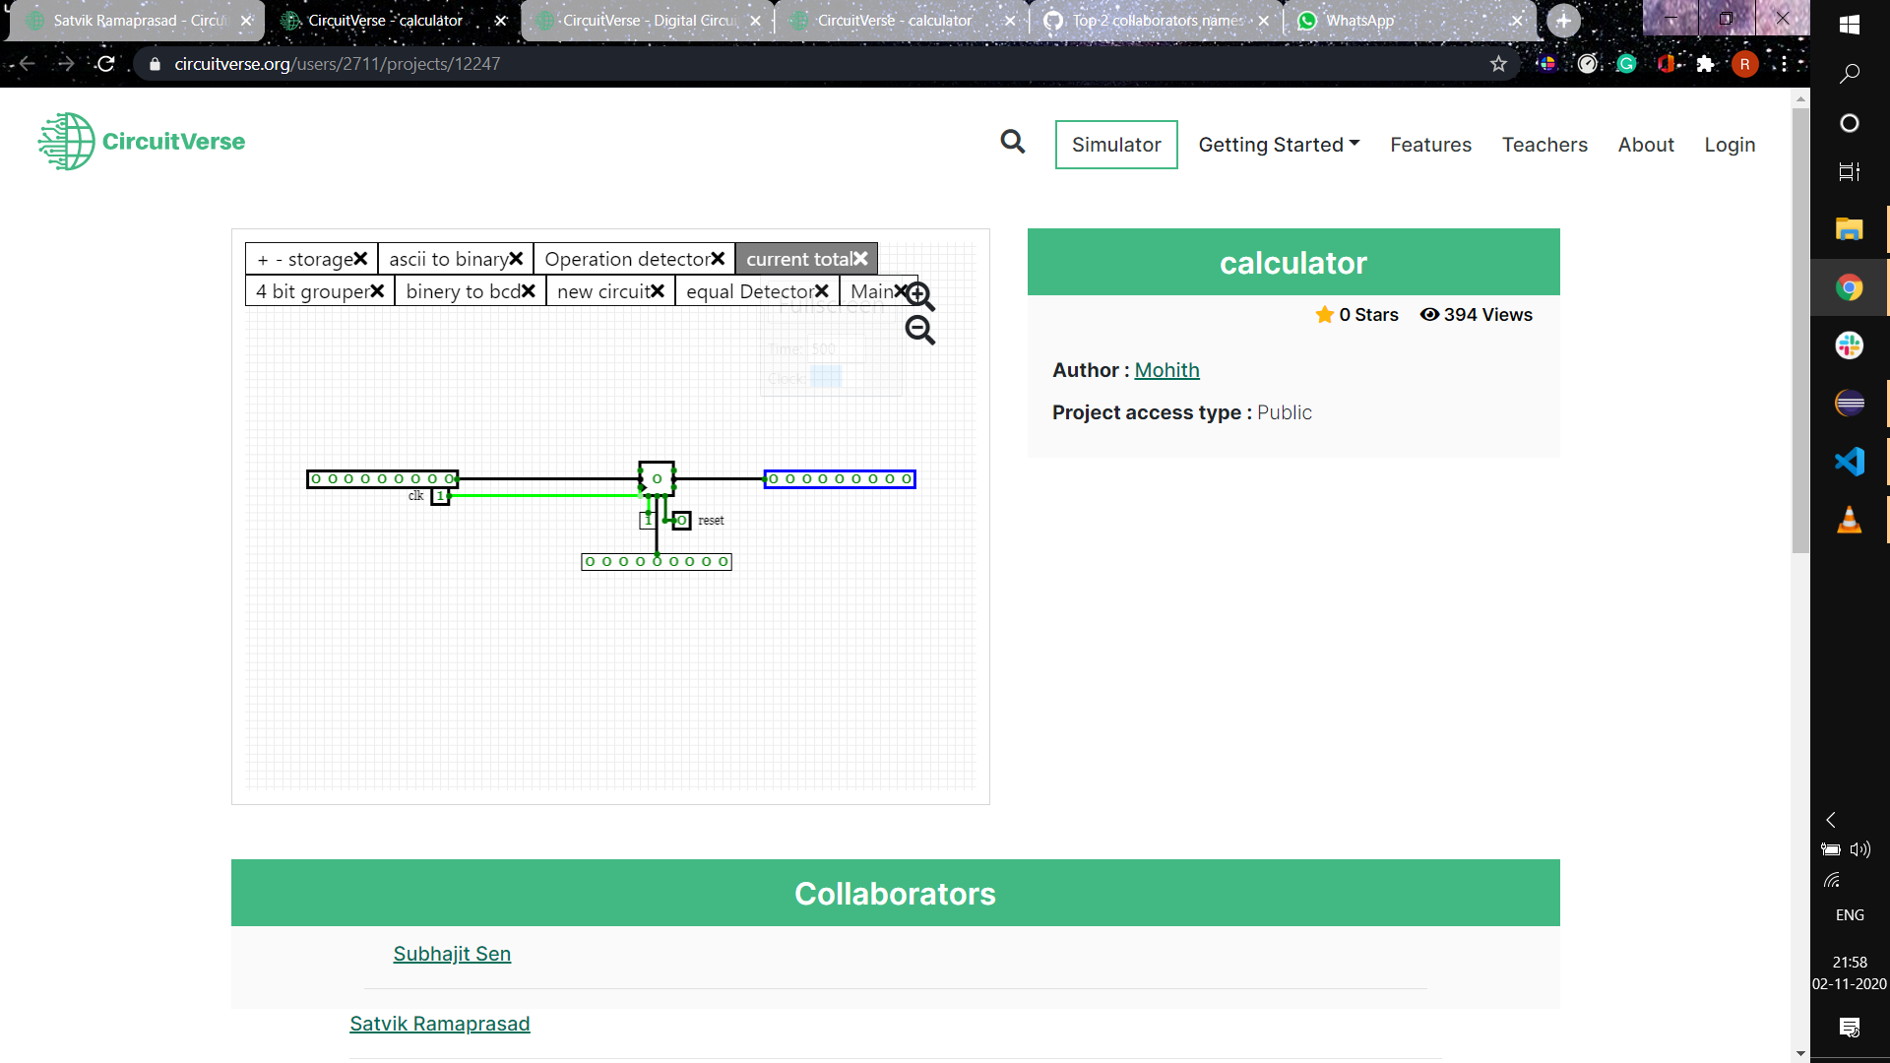Switch to the 'Operation detector' tab
1890x1063 pixels.
[627, 259]
